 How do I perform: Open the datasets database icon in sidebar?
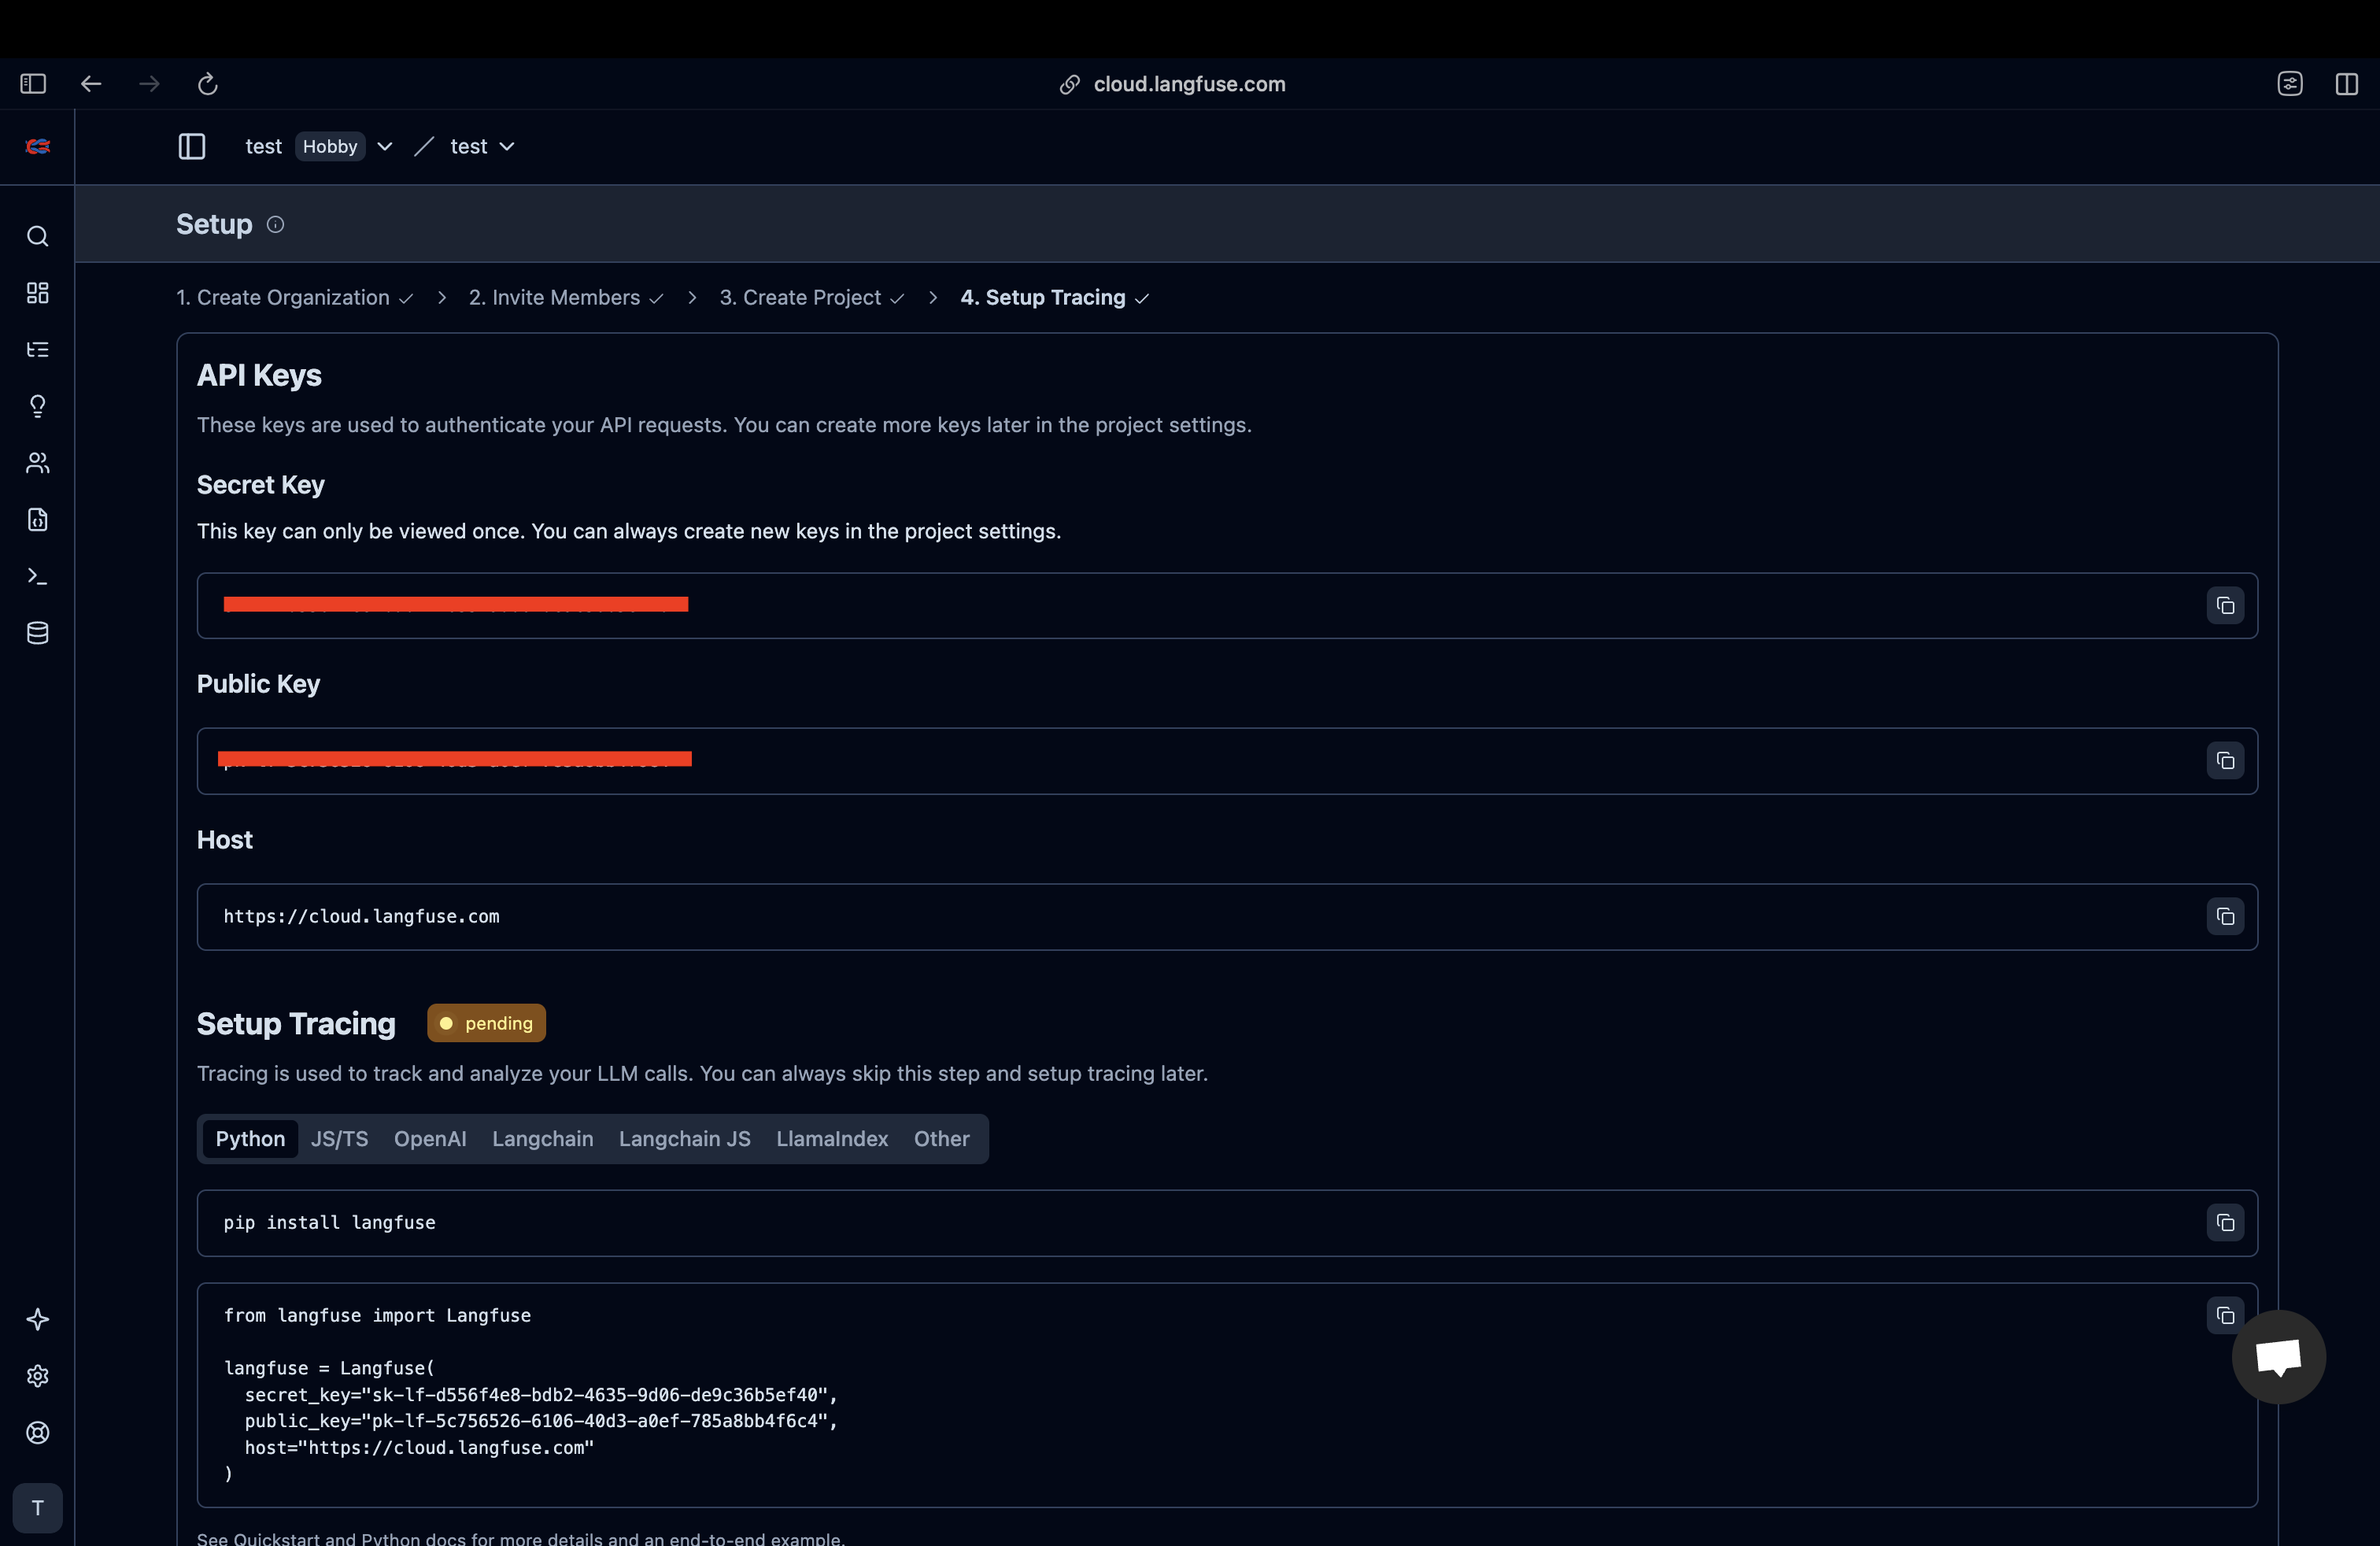coord(37,633)
